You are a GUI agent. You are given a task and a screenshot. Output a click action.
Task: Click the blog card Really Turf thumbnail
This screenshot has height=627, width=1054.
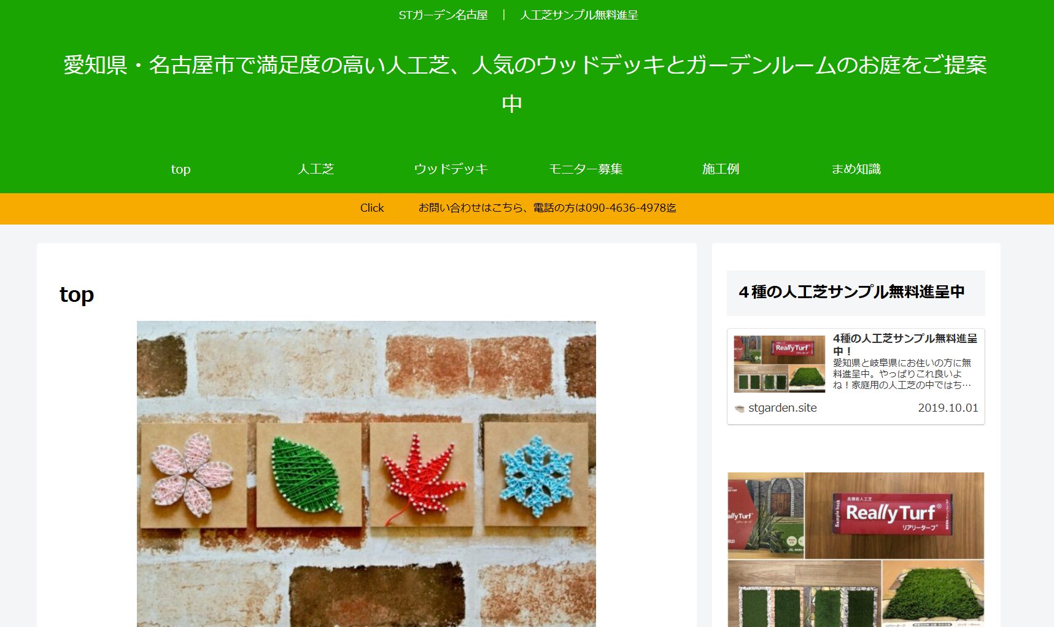coord(780,364)
